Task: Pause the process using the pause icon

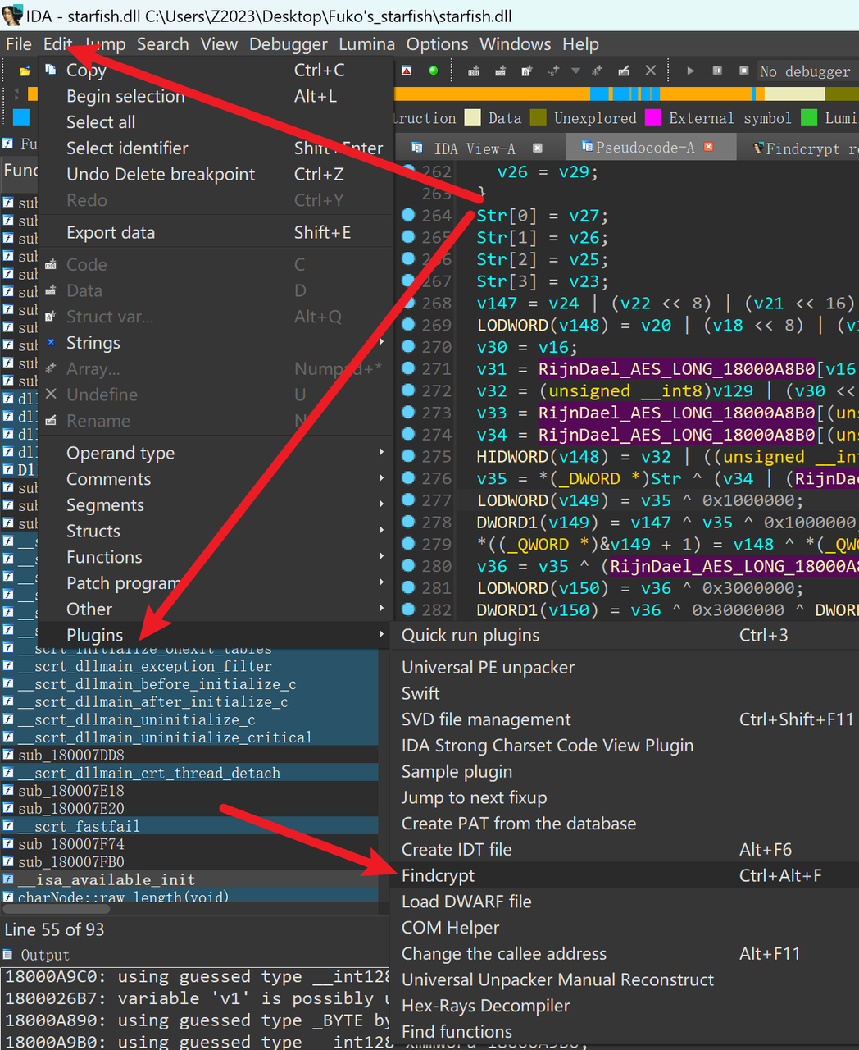Action: coord(717,71)
